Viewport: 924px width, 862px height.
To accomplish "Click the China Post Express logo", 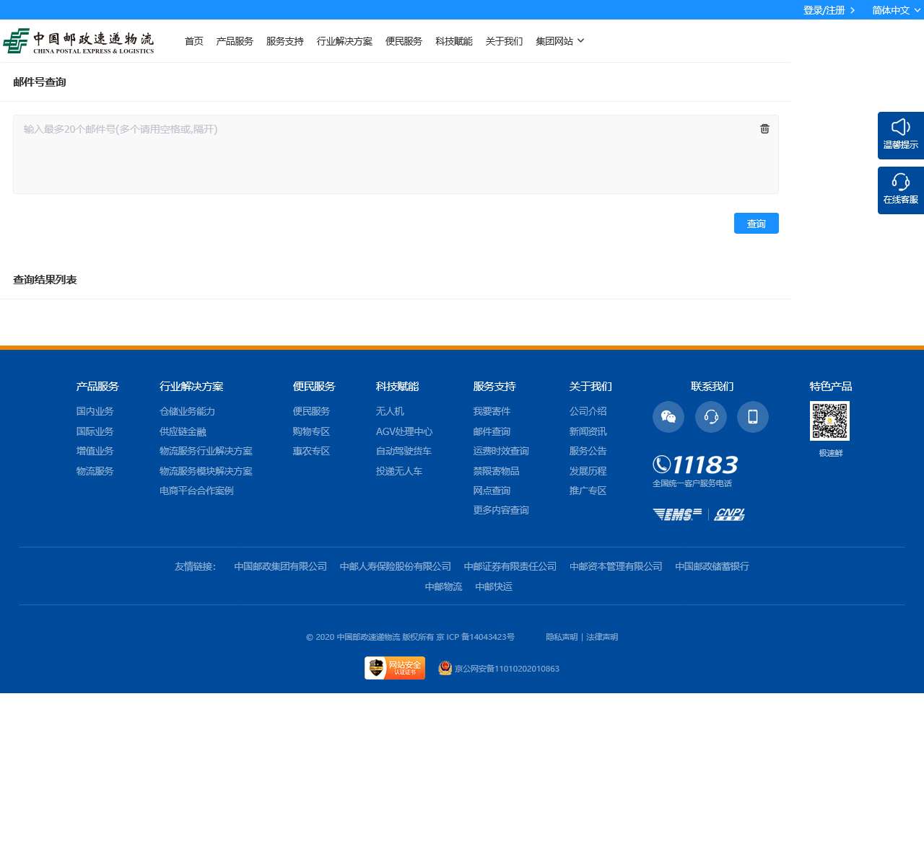I will 79,41.
